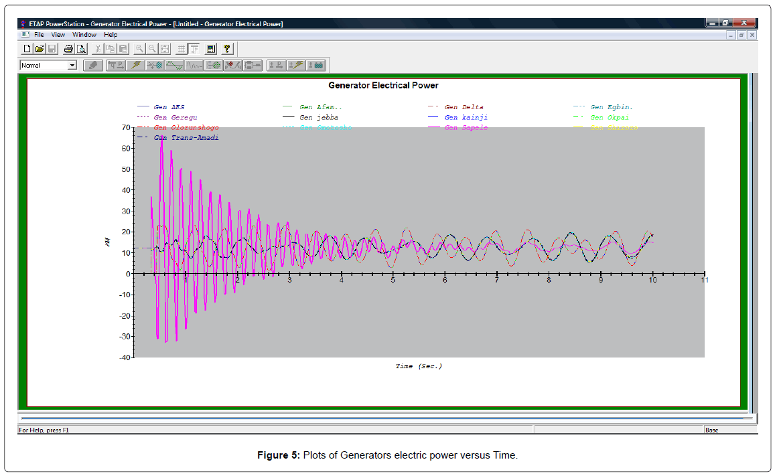Viewport: 775px width, 476px height.
Task: Switch to Transient Stability decaying wave icon
Action: 194,65
